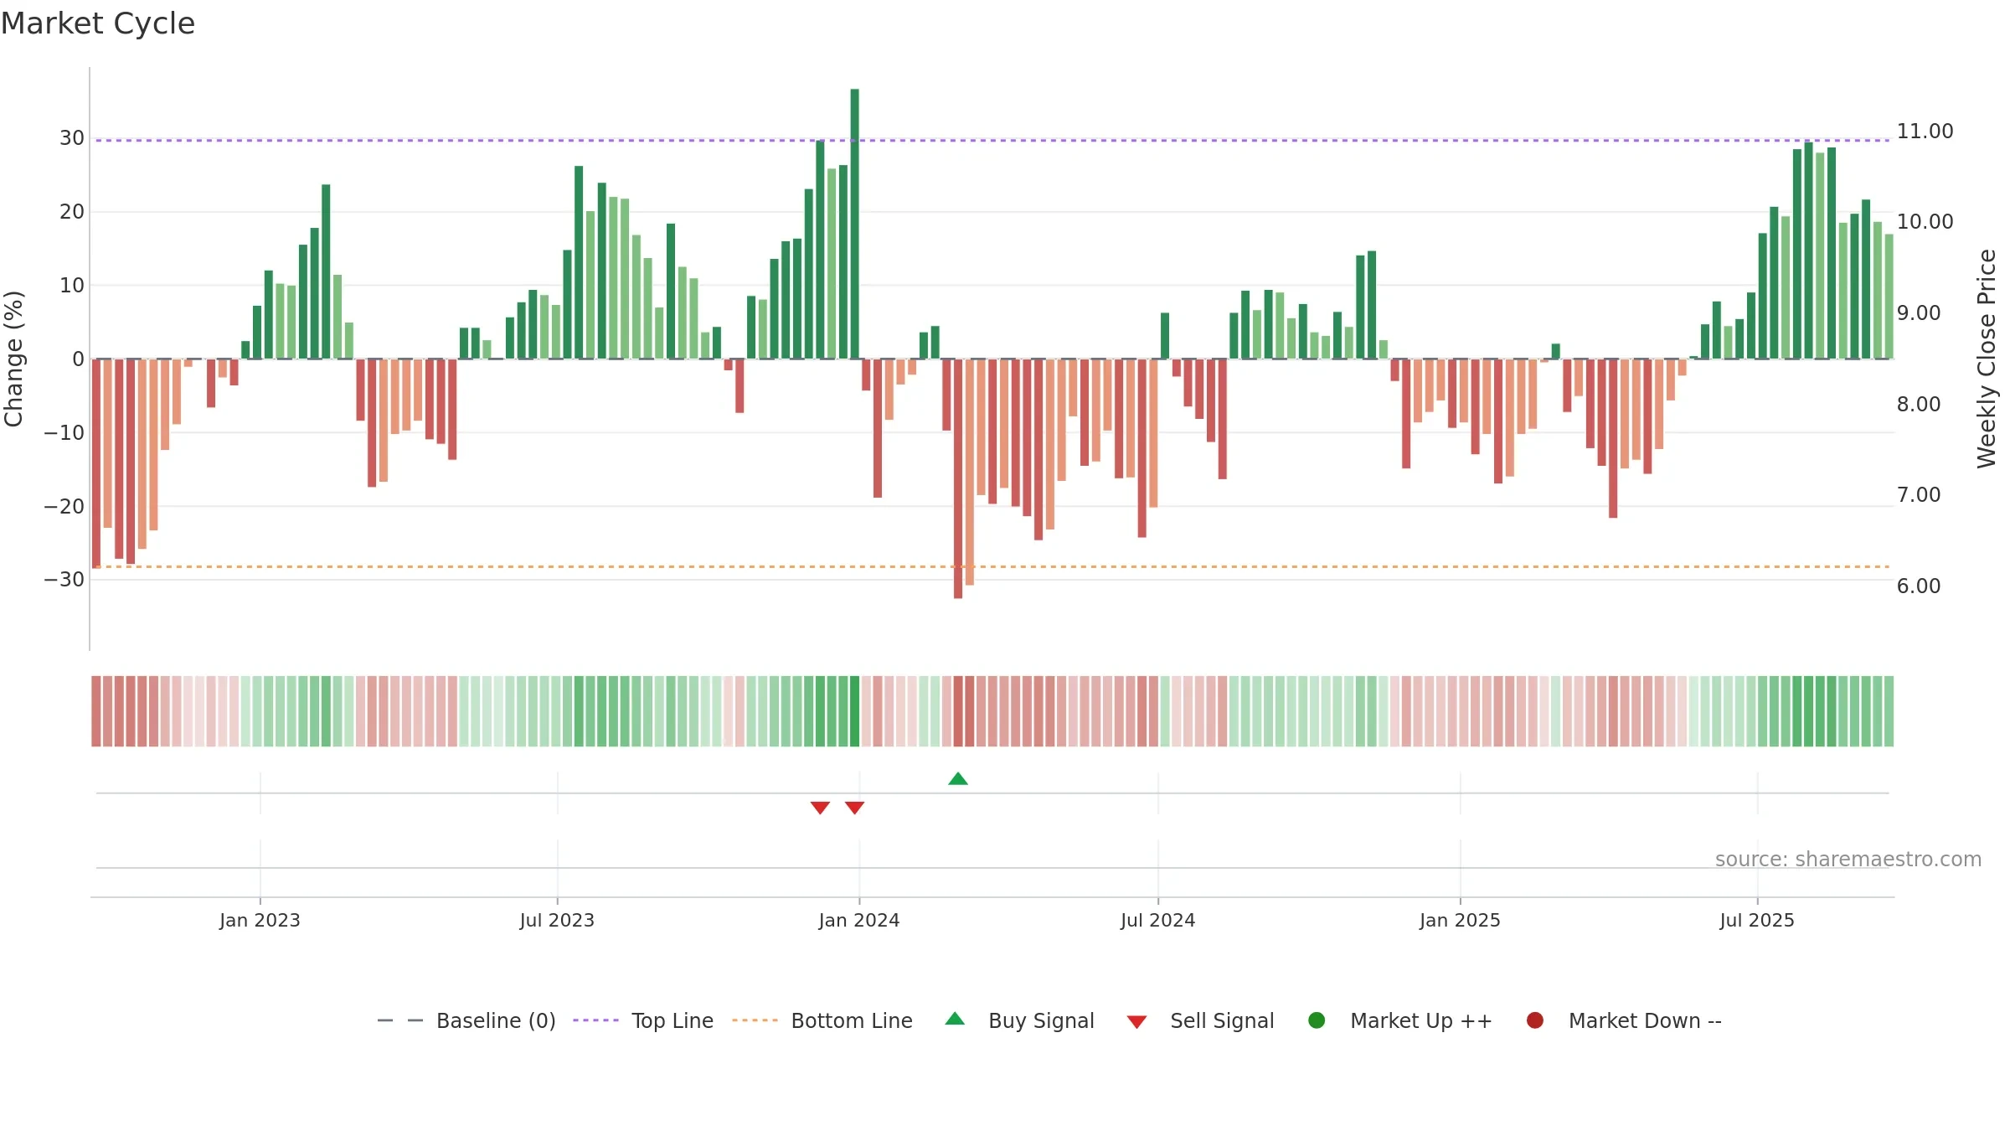
Task: Toggle the Bottom Line legend entry
Action: tap(822, 1020)
